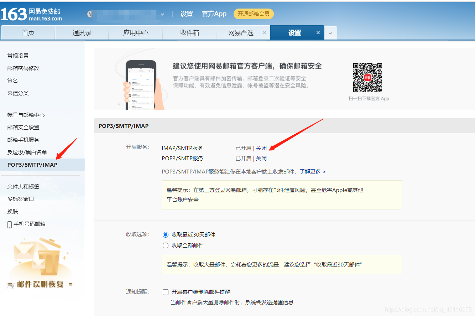Image resolution: width=475 pixels, height=316 pixels.
Task: Click the 开通邮箱会员 button
Action: coord(253,14)
